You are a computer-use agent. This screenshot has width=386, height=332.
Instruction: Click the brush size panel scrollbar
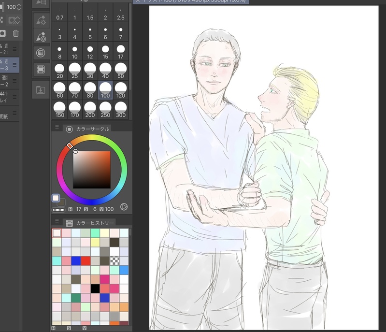[130, 47]
